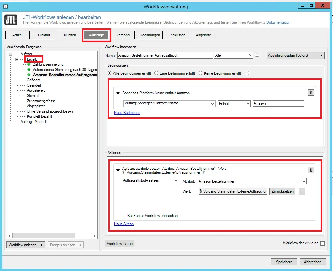The height and width of the screenshot is (271, 333).
Task: Collapse the Sonstiges.Plattform.Name condition triangle
Action: [x=118, y=93]
